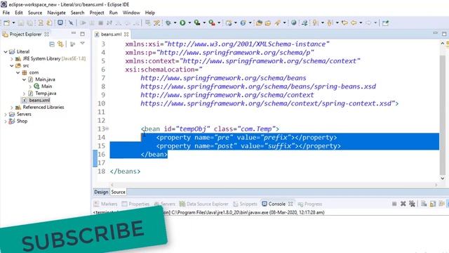Open the File menu
Viewport: 449px width, 253px height.
6,13
